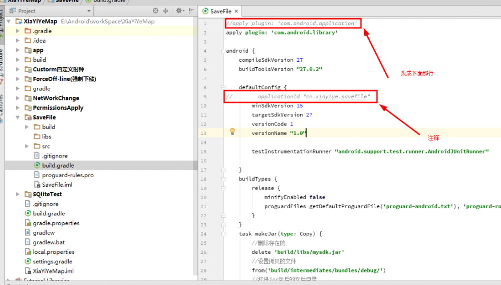Screen dimensions: 501x285
Task: Click the commented applicationId line
Action: point(298,97)
